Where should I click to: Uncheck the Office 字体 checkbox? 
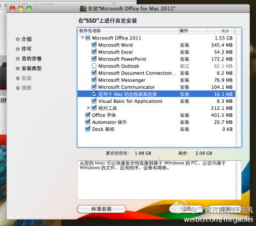coord(88,115)
